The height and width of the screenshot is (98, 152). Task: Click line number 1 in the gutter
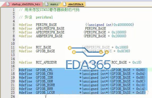(x=14, y=10)
